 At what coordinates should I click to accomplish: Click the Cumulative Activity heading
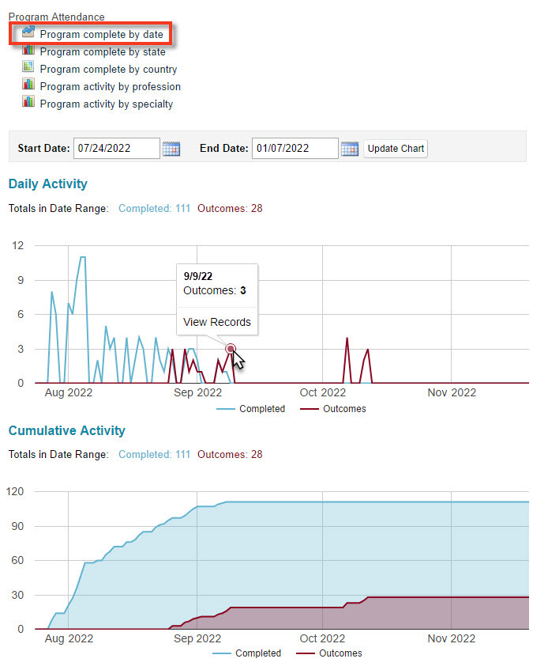[67, 430]
